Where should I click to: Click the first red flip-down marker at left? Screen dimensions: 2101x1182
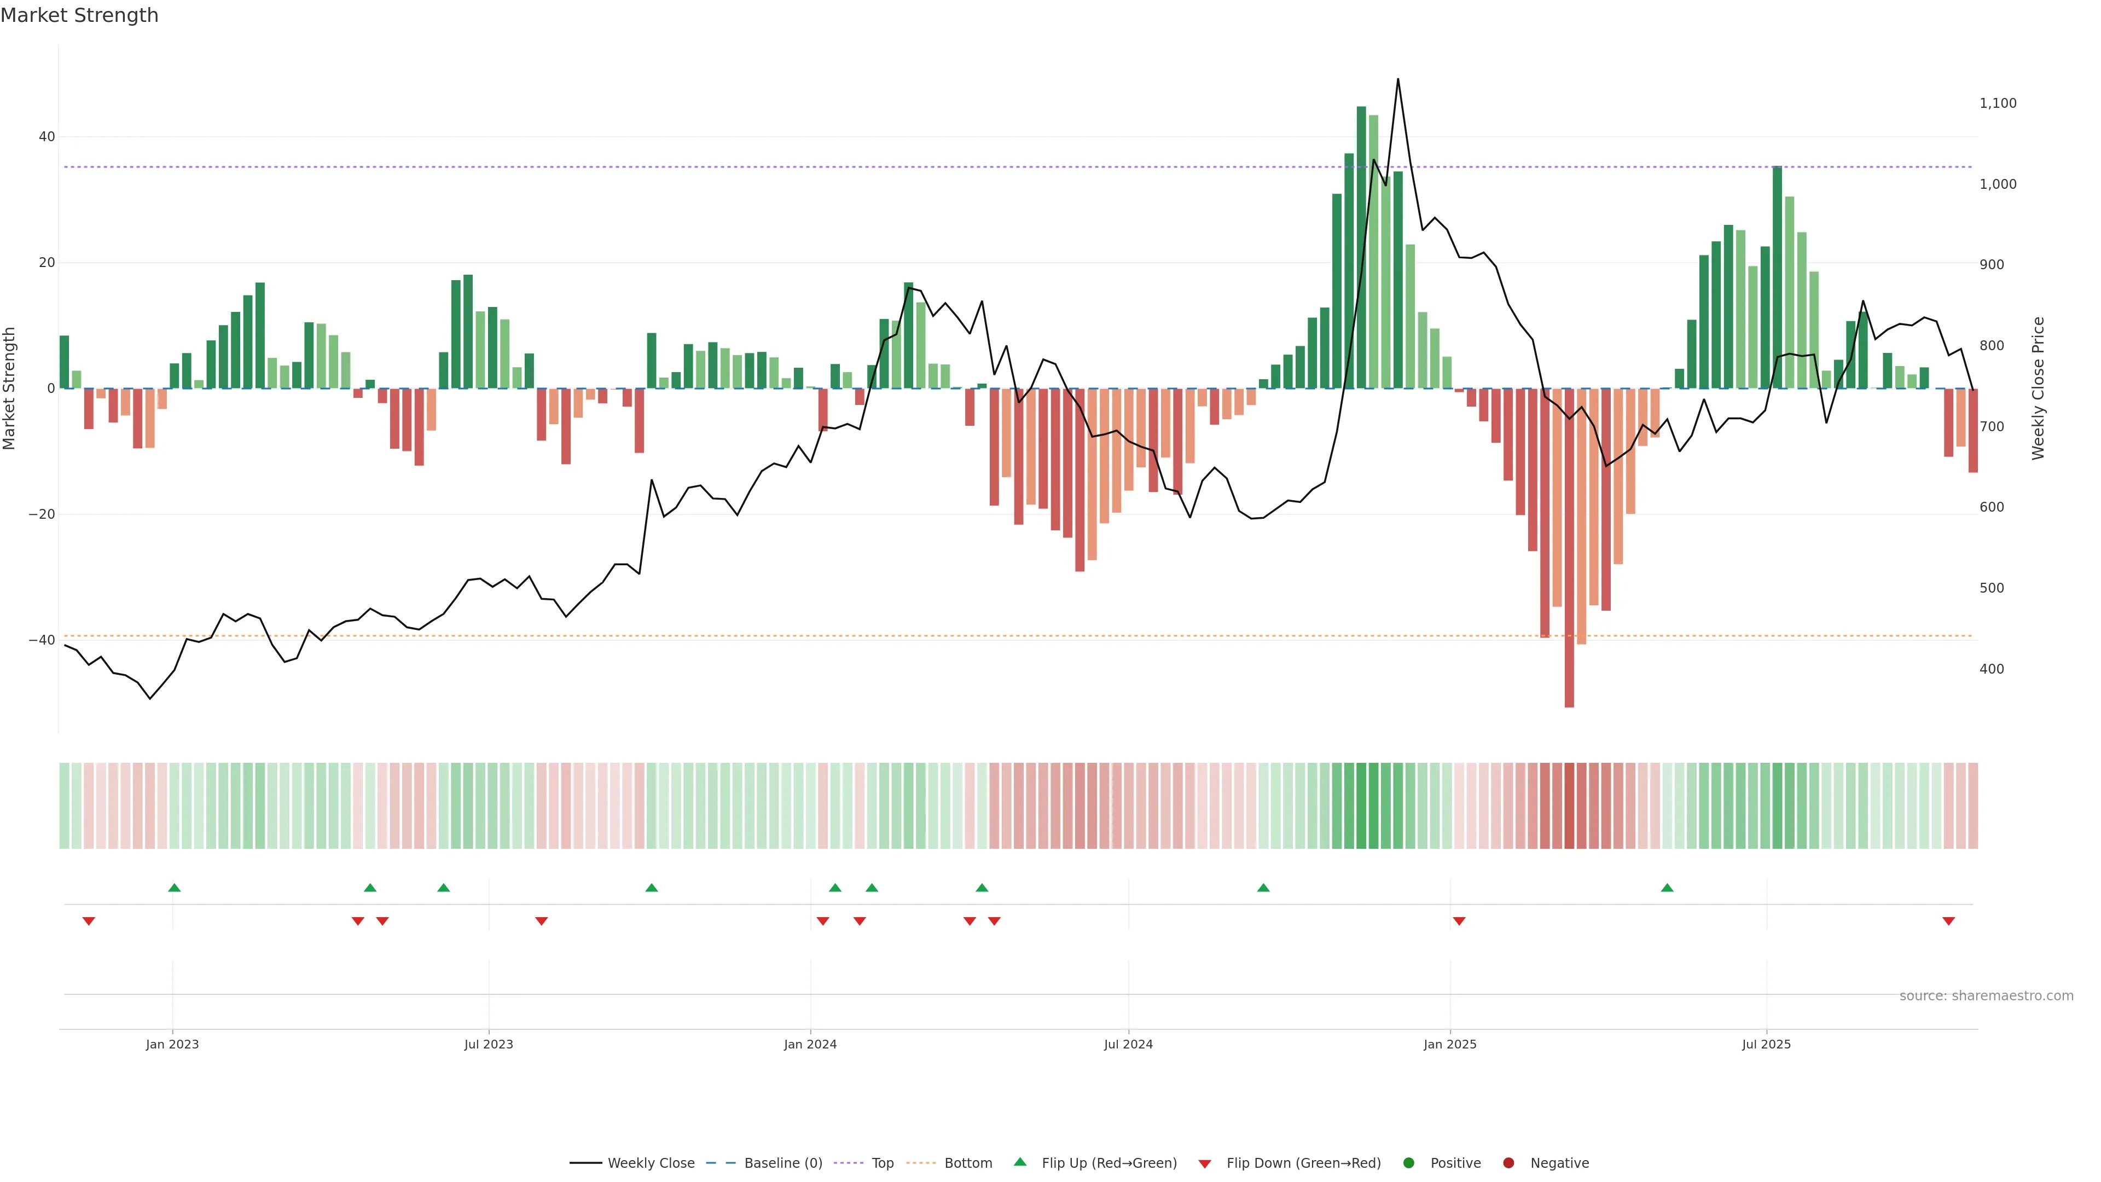pyautogui.click(x=89, y=921)
